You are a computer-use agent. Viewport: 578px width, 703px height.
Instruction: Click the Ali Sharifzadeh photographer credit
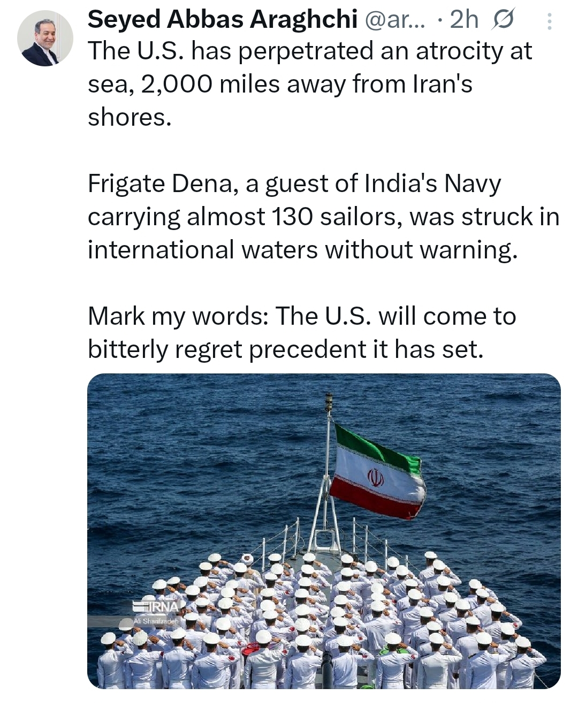coord(156,621)
